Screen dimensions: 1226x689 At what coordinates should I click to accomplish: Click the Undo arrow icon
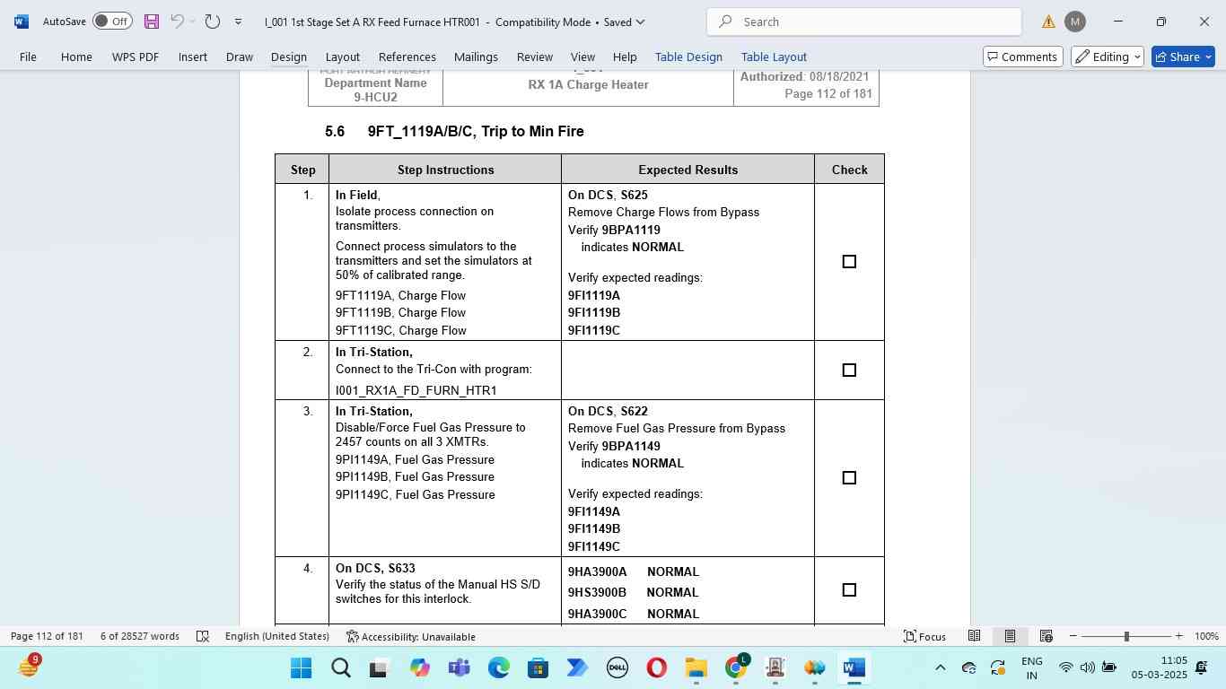pyautogui.click(x=177, y=22)
